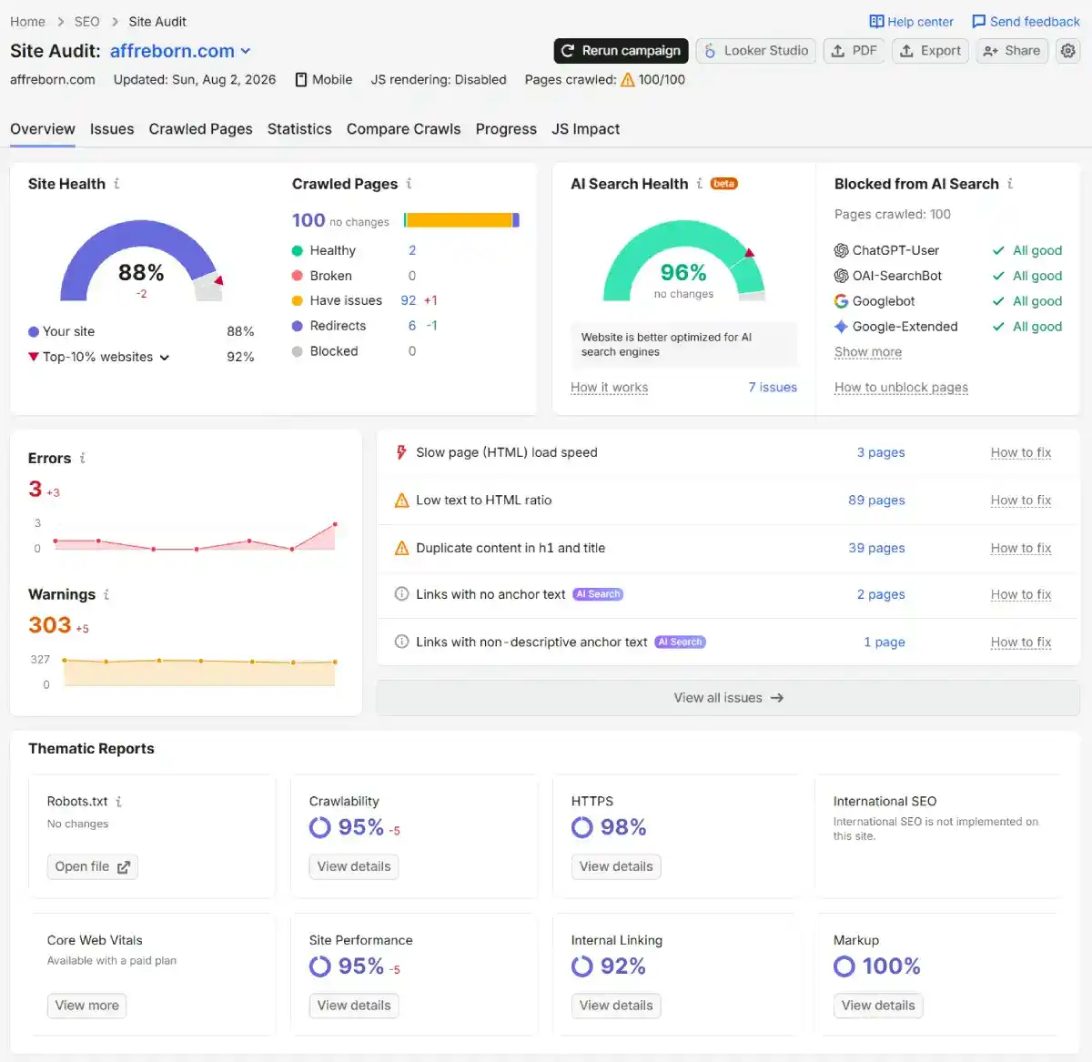Click the Robots.txt info icon
The image size is (1092, 1062).
(x=119, y=802)
